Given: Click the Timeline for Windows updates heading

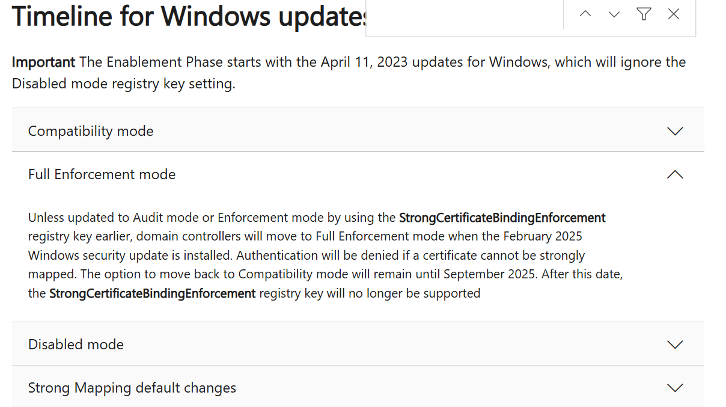Looking at the screenshot, I should 189,16.
